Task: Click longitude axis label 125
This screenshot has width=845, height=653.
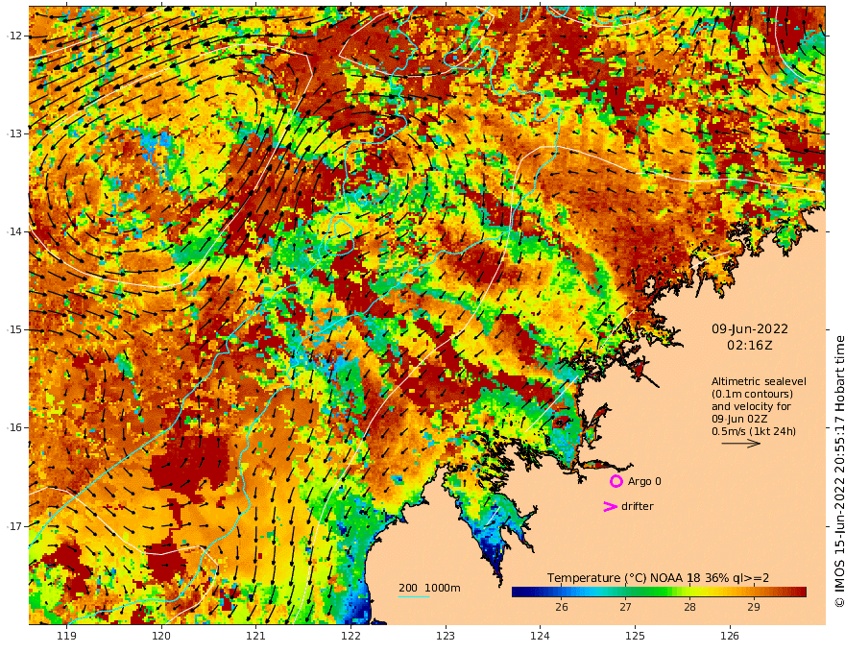Action: (636, 637)
